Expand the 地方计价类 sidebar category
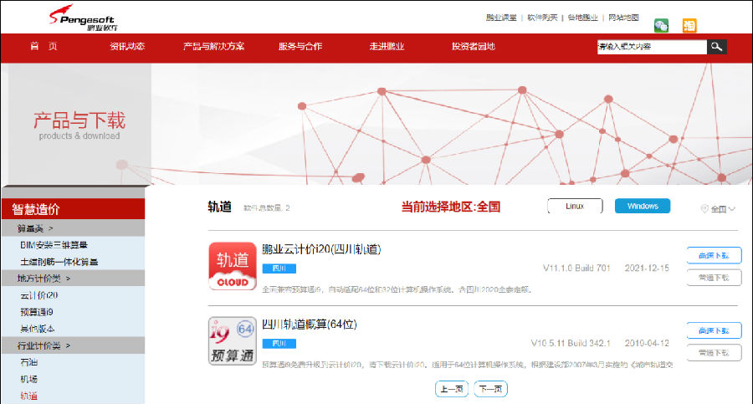This screenshot has height=404, width=753. click(44, 279)
